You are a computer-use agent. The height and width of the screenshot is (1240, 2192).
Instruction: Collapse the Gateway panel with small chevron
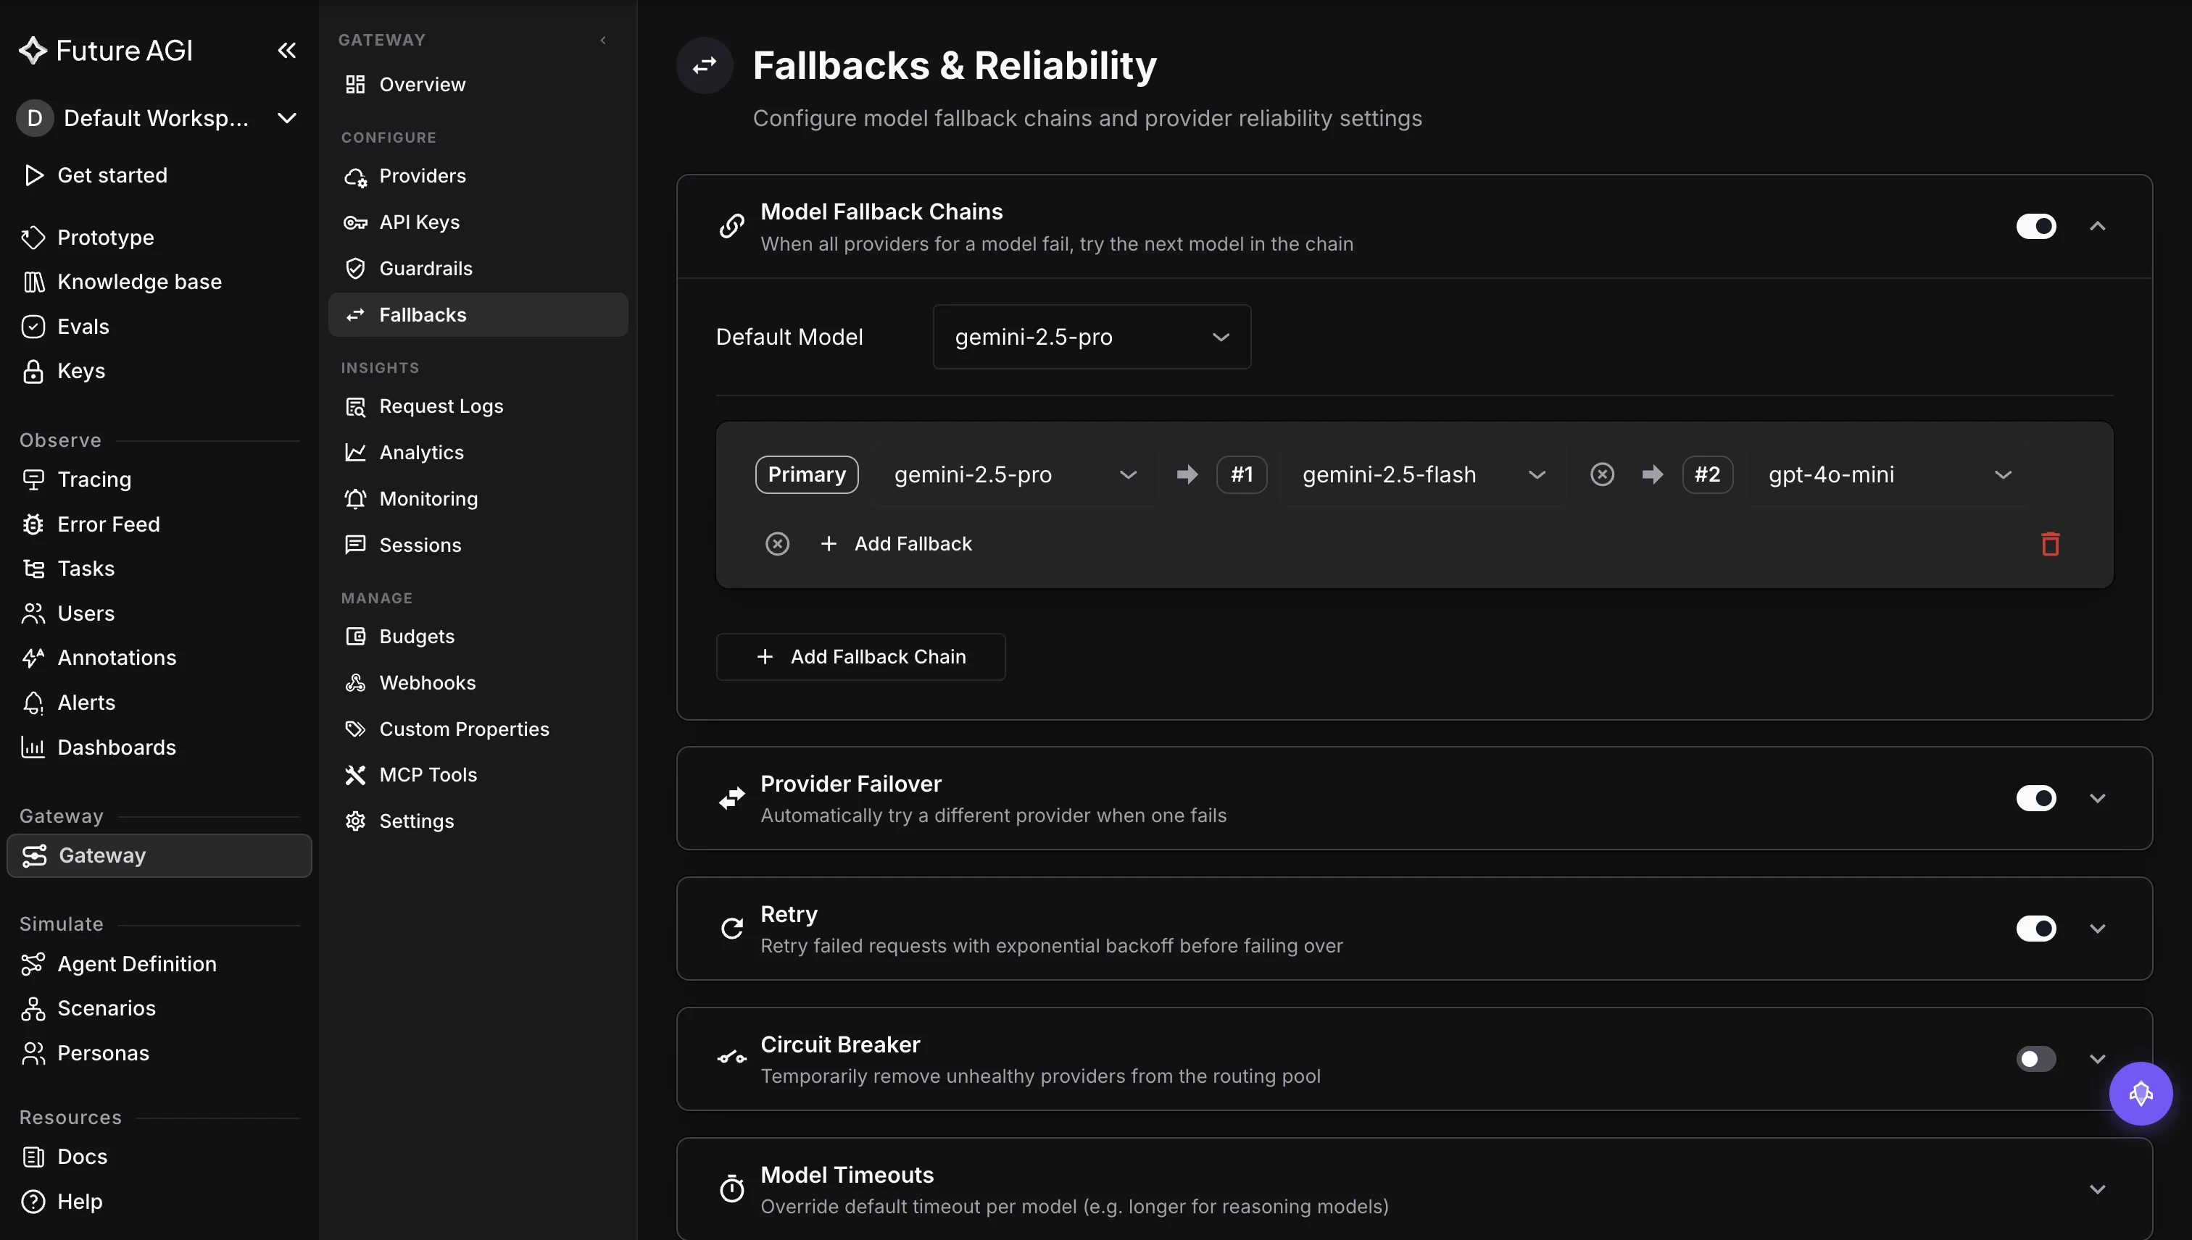[x=603, y=40]
